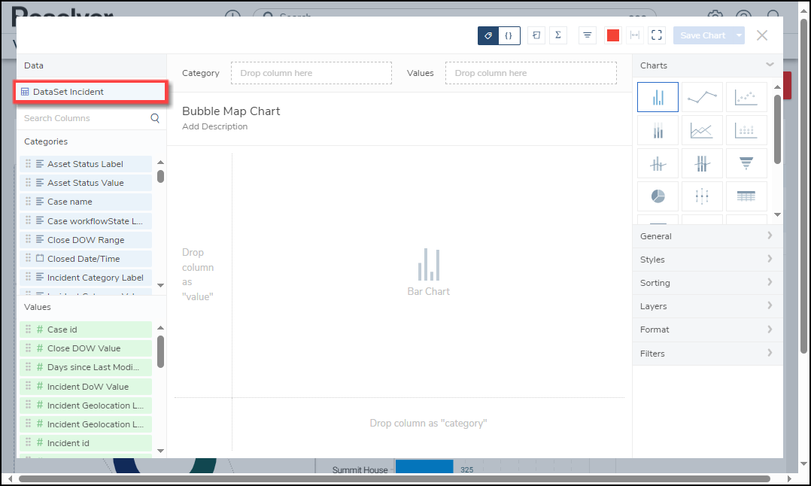The image size is (811, 486).
Task: Select the Asset Status Value column
Action: point(86,183)
